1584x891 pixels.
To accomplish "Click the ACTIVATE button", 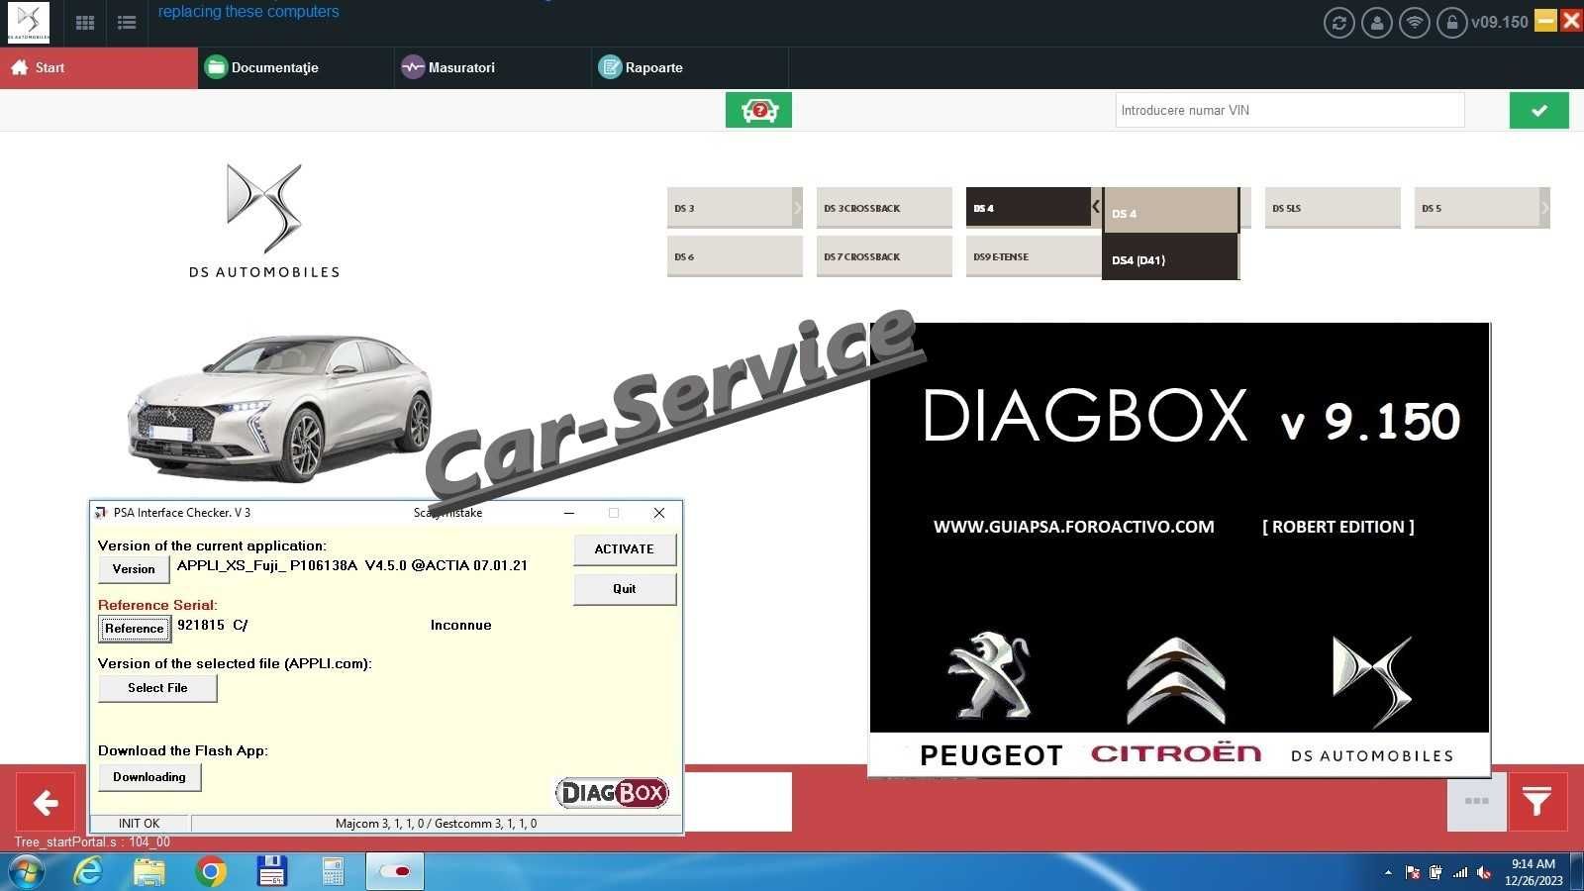I will click(625, 549).
